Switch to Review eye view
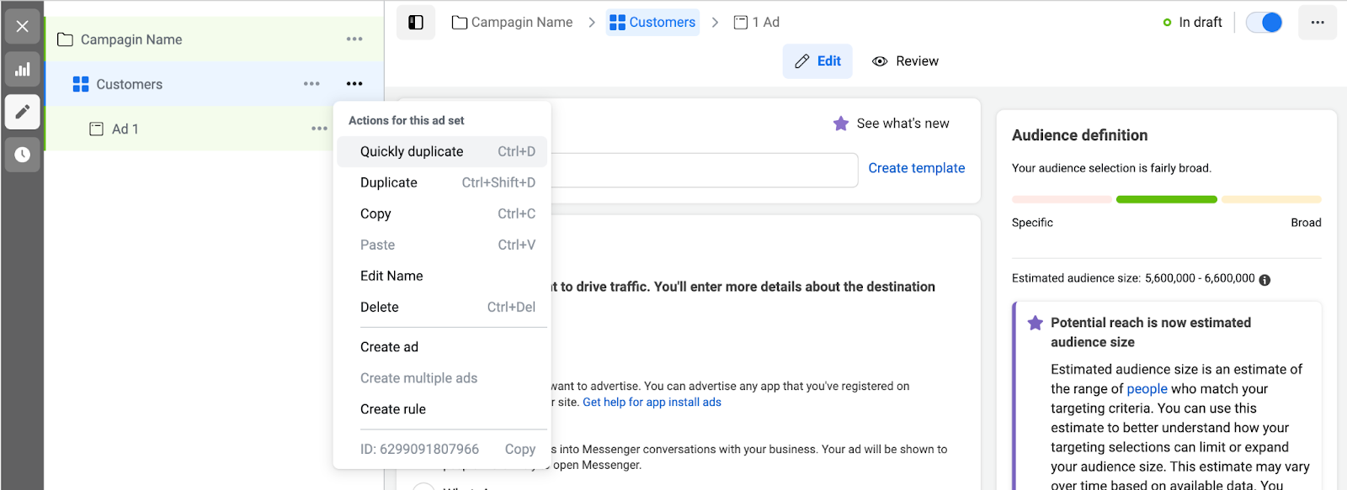This screenshot has width=1347, height=490. (x=905, y=61)
